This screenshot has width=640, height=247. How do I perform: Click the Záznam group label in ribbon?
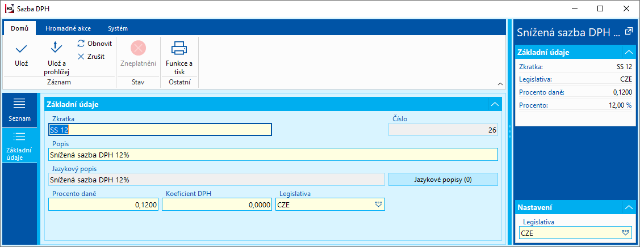pyautogui.click(x=60, y=82)
